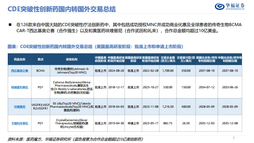Click the 2023-05-17 date cell
This screenshot has height=143, width=254.
click(151, 123)
